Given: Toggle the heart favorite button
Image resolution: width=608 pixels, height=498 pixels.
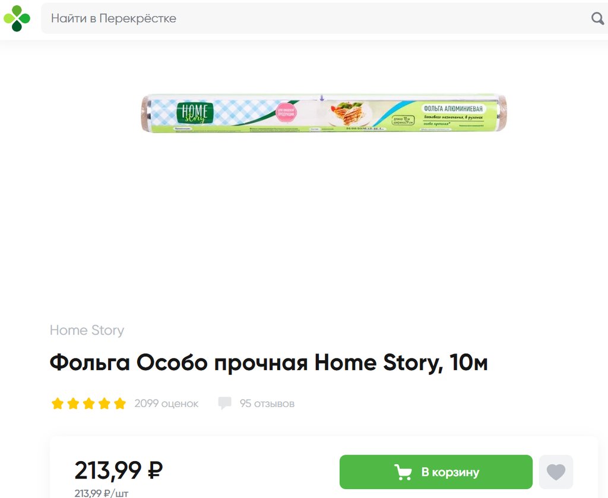Looking at the screenshot, I should [x=556, y=472].
